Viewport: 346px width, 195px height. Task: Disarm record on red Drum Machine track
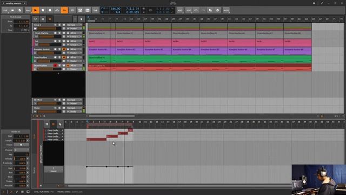click(55, 66)
